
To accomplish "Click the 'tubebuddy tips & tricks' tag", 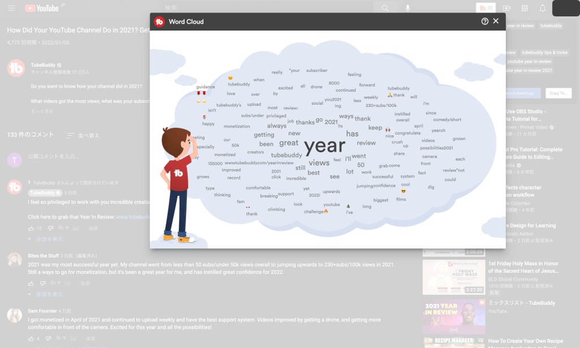I will click(544, 53).
